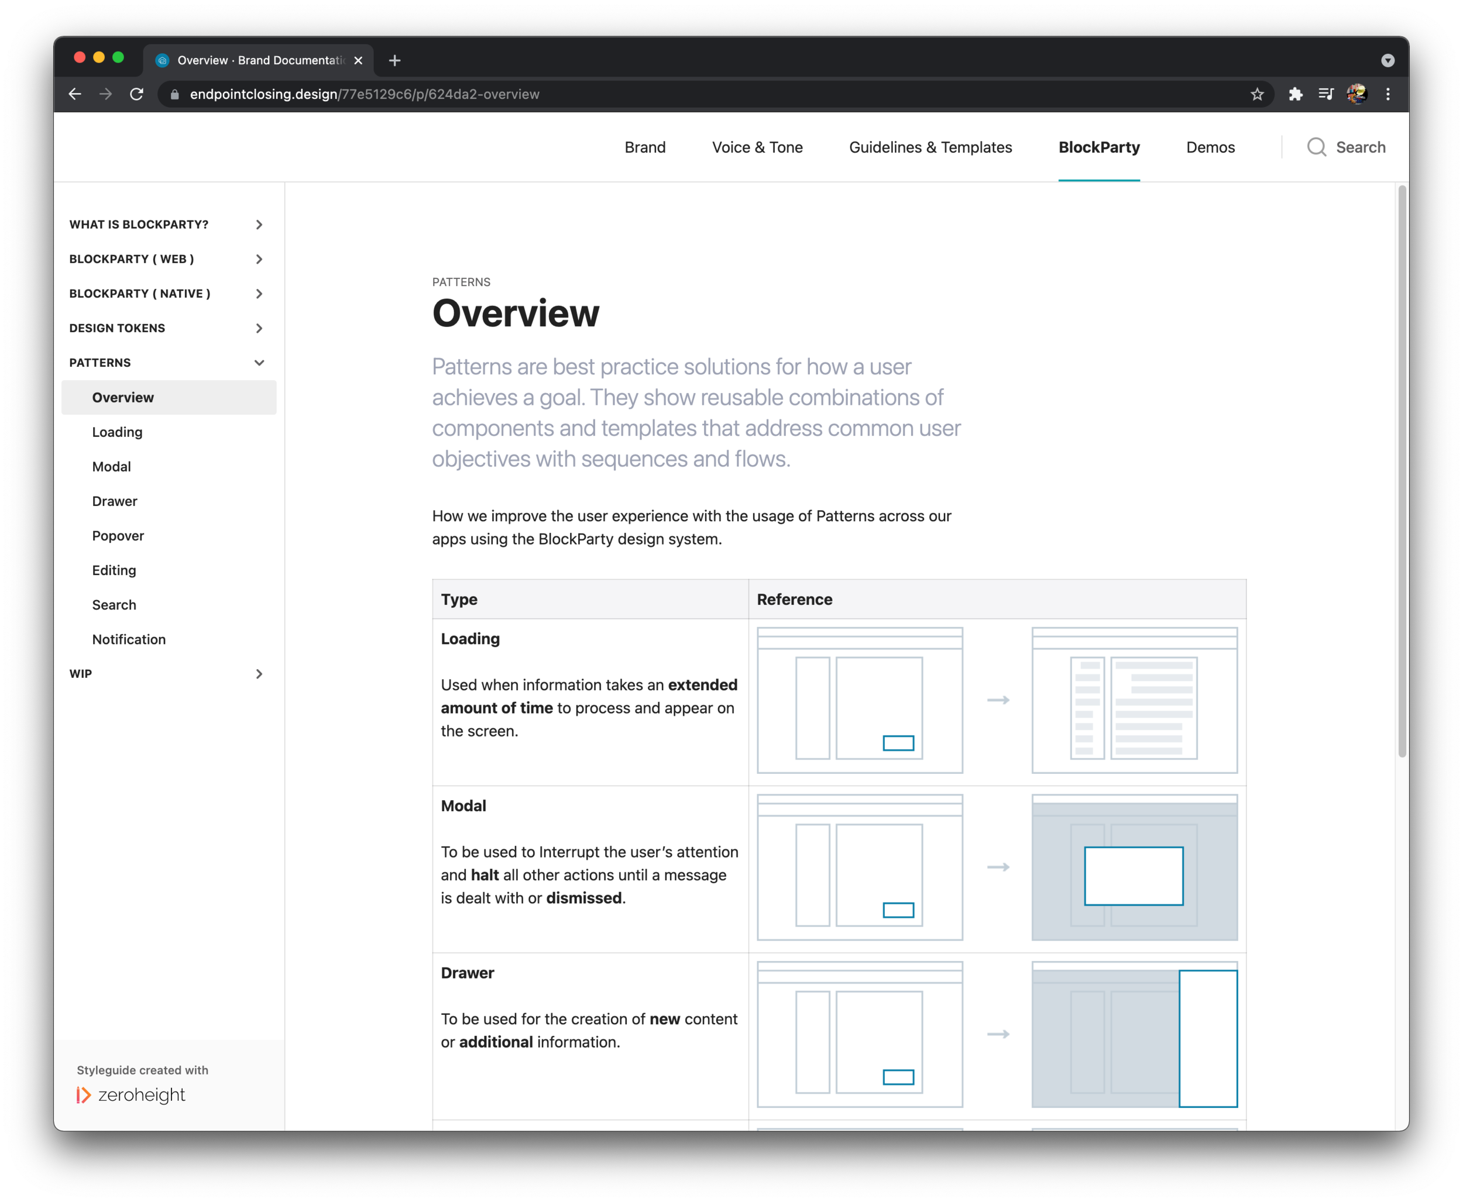Click the magnifier Search icon in header

[x=1316, y=147]
